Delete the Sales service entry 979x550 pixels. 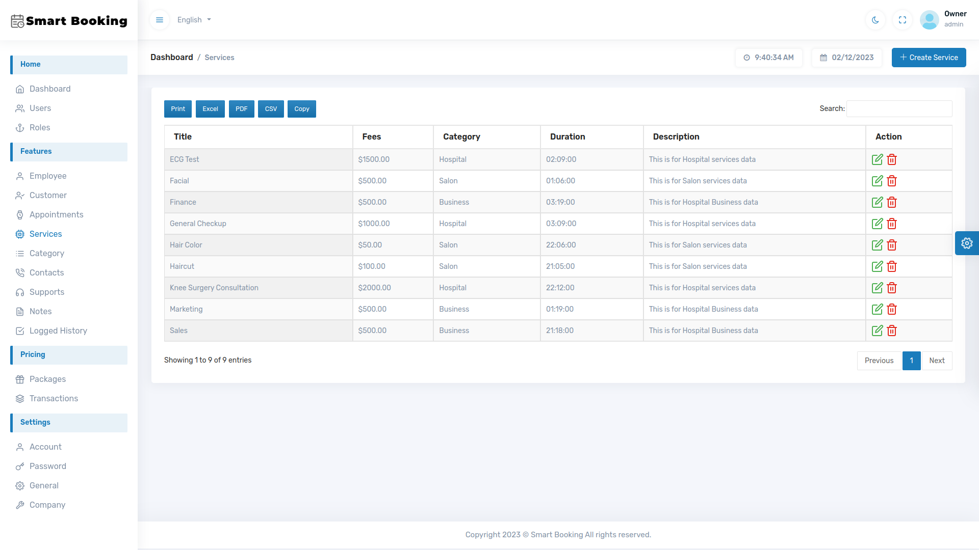(892, 331)
